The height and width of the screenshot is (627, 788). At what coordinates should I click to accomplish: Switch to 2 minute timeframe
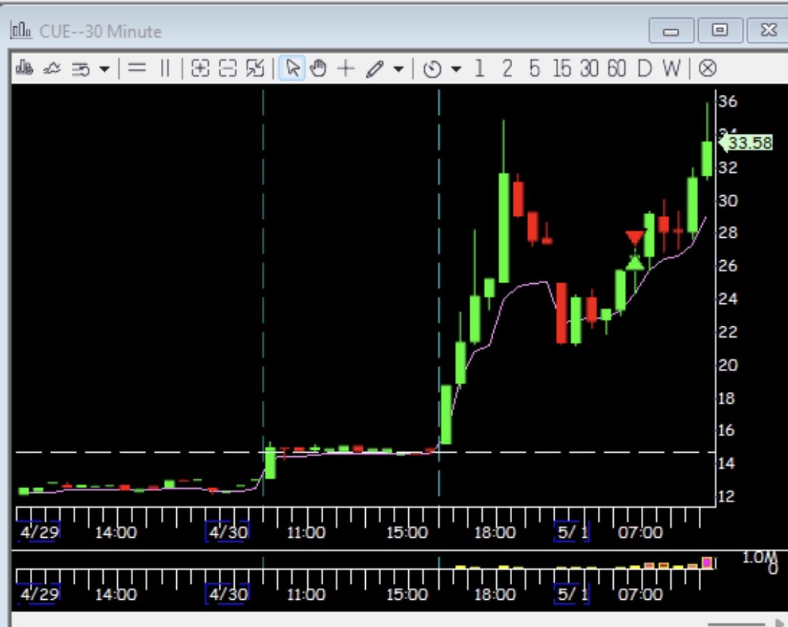point(508,68)
